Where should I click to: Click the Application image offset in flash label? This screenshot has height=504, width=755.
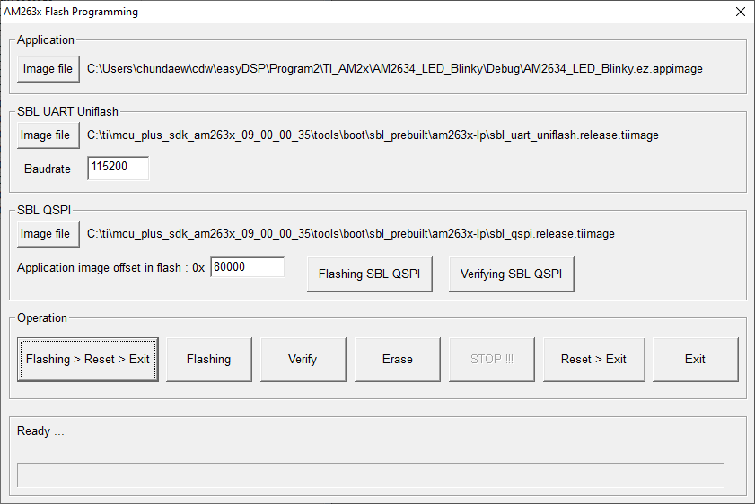110,268
